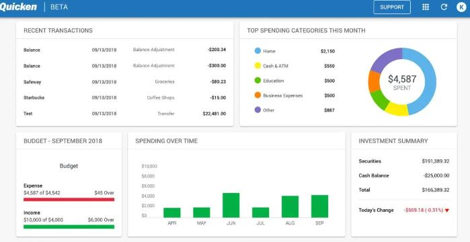
Task: Click the Cash Balance -$25,000.00 value
Action: point(436,175)
